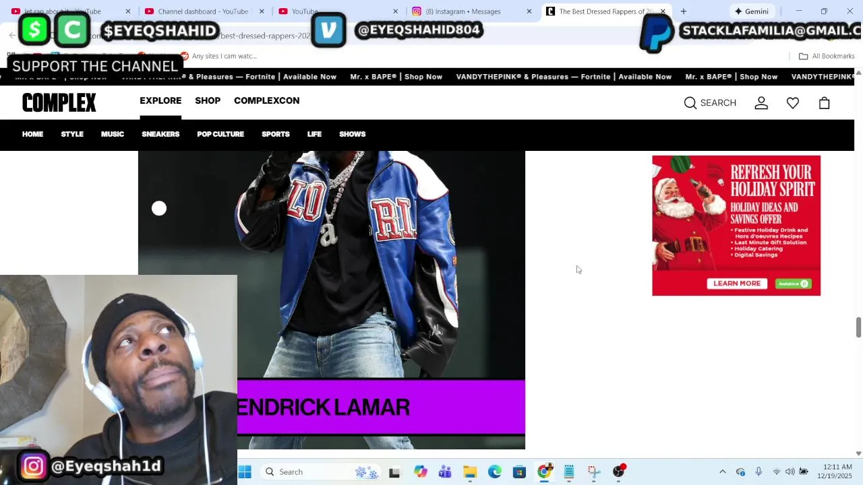
Task: Open the SHOP navigation item
Action: click(x=208, y=100)
